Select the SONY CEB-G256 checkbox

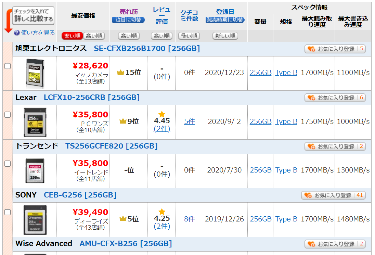(8, 212)
